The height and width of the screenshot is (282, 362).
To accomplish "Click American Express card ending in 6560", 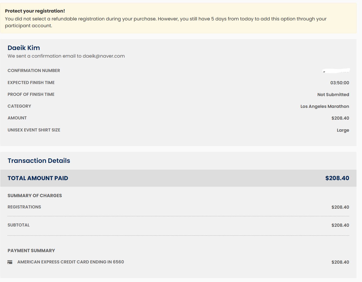I will pos(71,262).
